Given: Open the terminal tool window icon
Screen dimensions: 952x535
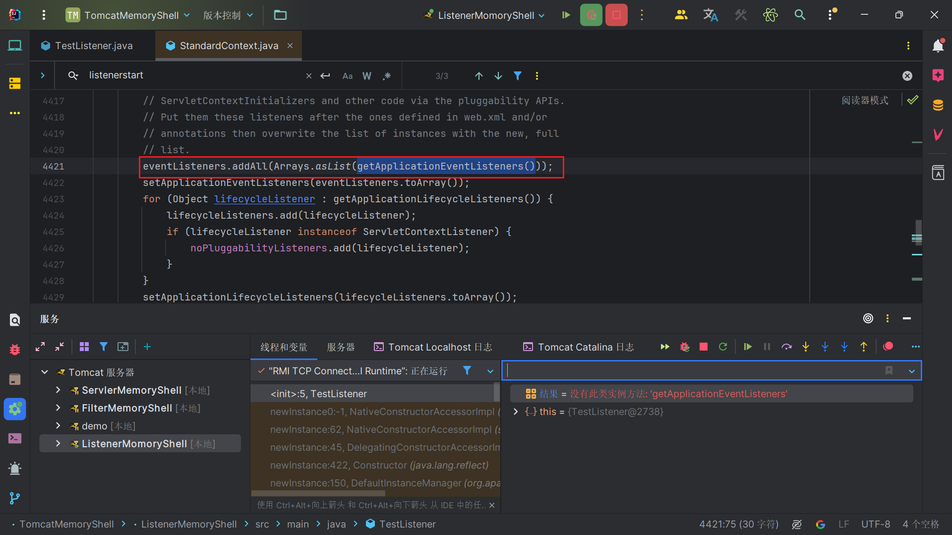Looking at the screenshot, I should tap(15, 438).
